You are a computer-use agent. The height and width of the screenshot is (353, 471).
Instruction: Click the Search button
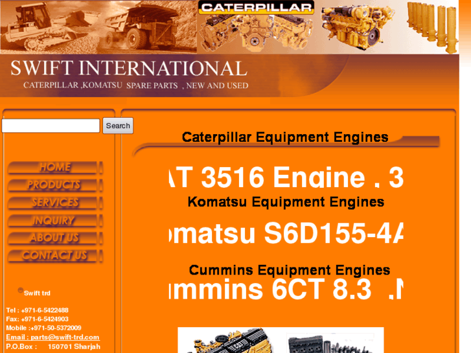(x=118, y=126)
